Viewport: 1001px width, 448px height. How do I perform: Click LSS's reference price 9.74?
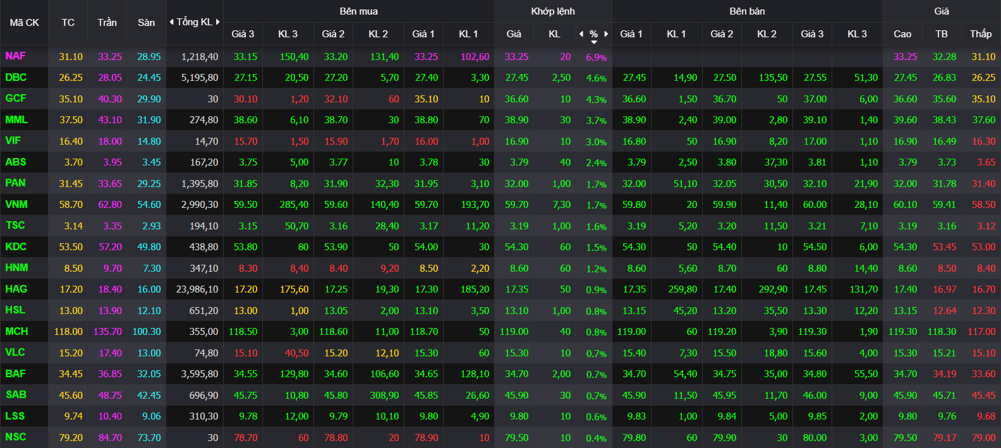tap(73, 416)
